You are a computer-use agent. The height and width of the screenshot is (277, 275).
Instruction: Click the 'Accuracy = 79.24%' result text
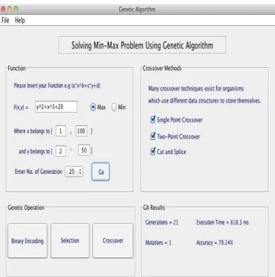[215, 242]
